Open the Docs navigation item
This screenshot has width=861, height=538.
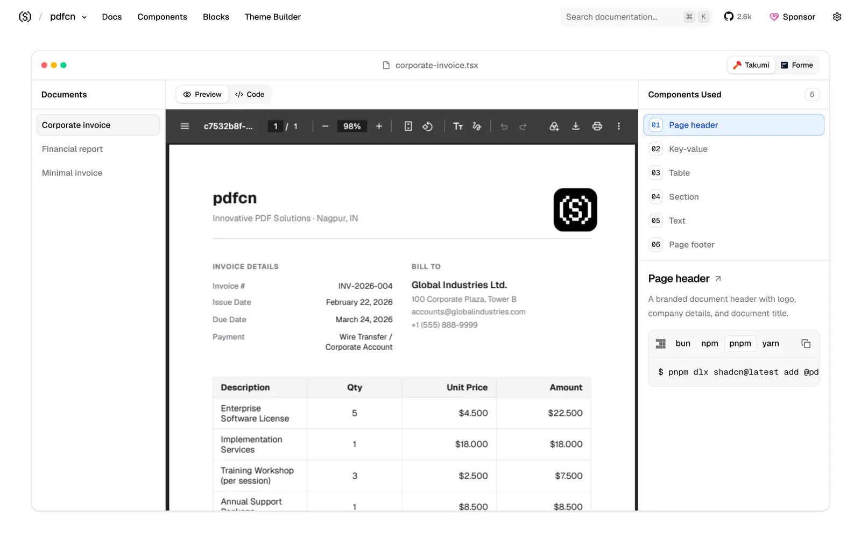pyautogui.click(x=112, y=17)
